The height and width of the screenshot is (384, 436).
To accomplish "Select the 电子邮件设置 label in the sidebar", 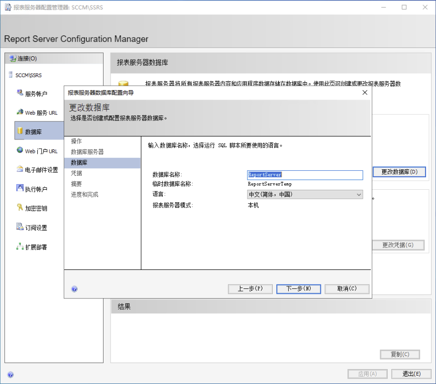I will coord(41,170).
